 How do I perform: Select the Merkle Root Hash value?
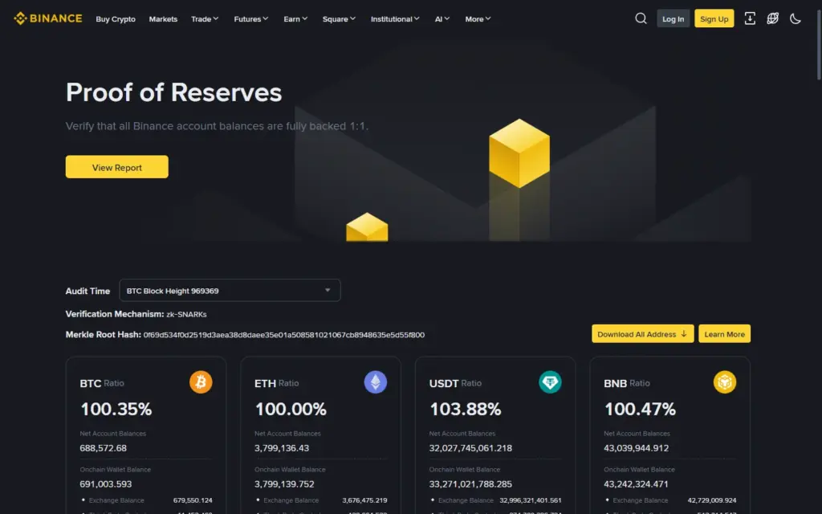pyautogui.click(x=284, y=335)
